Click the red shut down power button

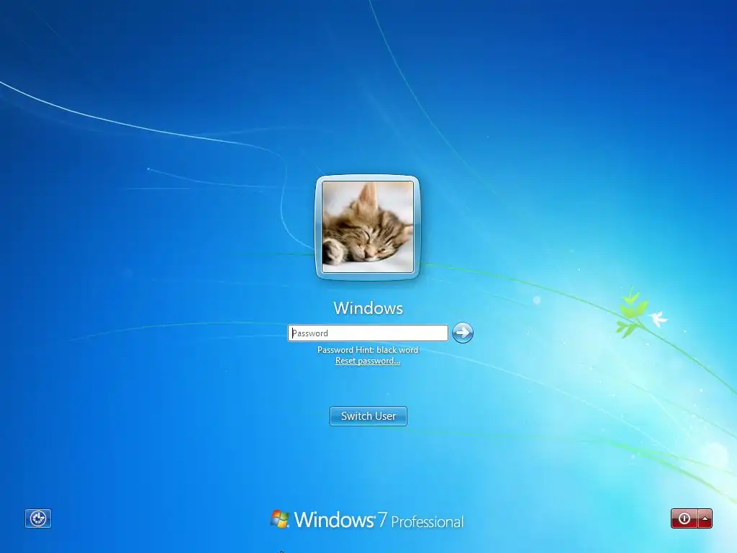(684, 518)
